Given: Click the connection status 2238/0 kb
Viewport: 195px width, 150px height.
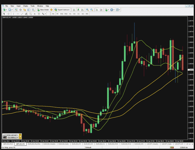Looking at the screenshot, I should [x=184, y=148].
